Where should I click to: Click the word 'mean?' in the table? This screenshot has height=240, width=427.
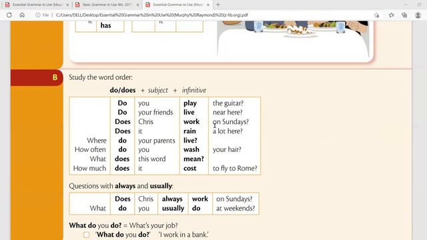click(x=193, y=159)
